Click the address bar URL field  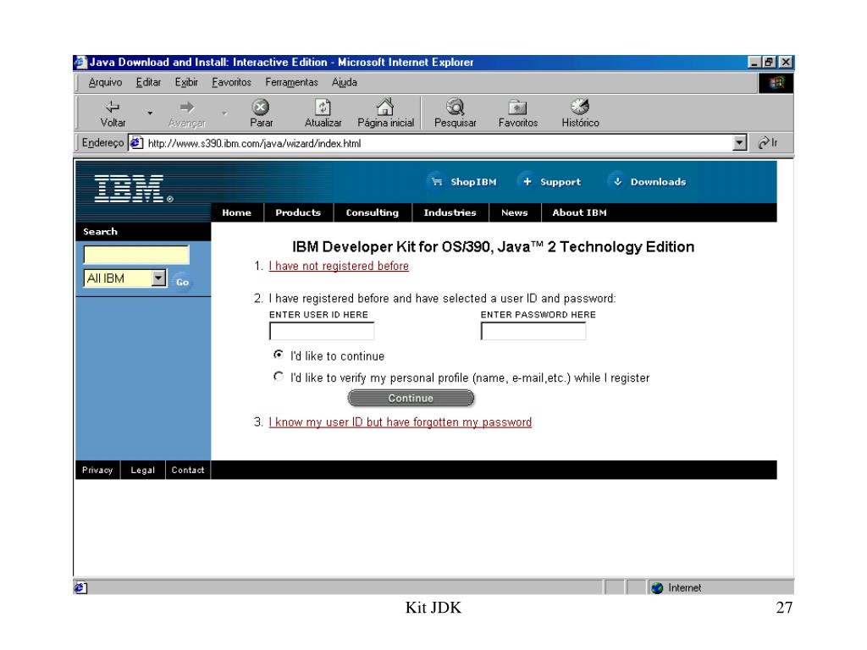tap(437, 143)
